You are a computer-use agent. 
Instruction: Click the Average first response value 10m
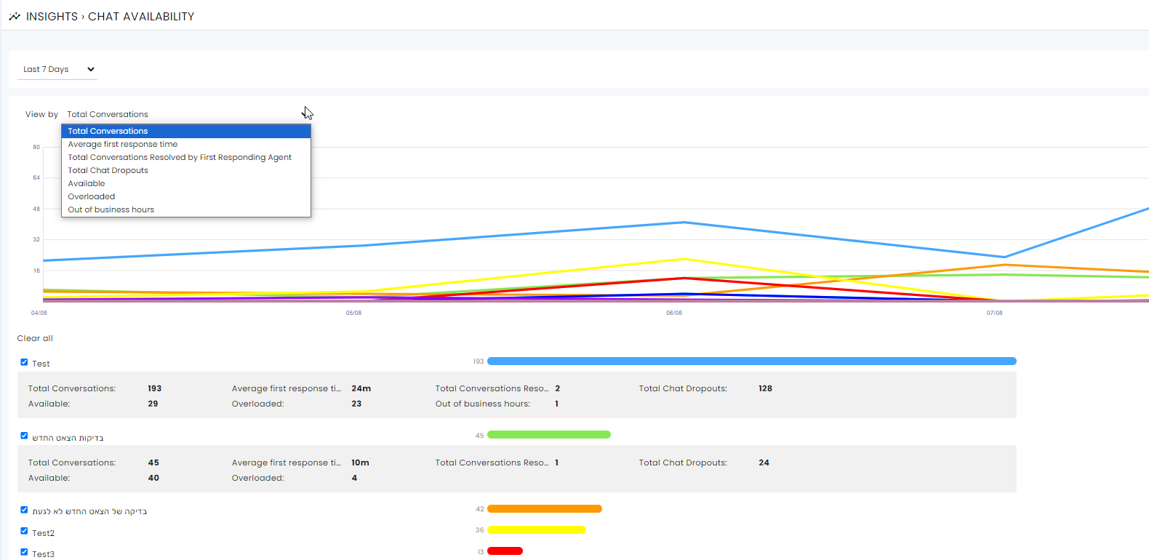point(360,463)
